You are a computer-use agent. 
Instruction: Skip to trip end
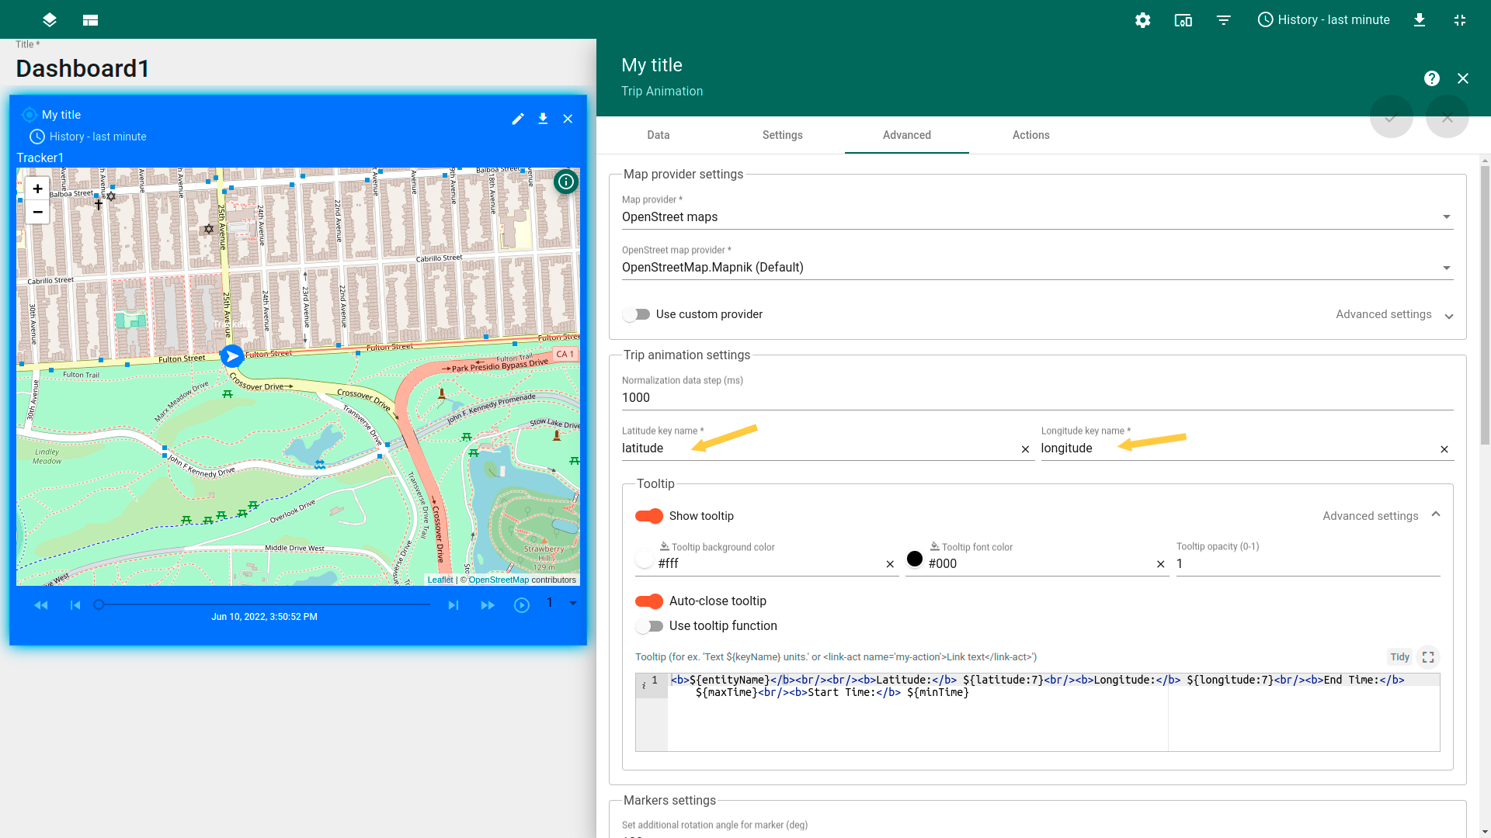[x=454, y=605]
